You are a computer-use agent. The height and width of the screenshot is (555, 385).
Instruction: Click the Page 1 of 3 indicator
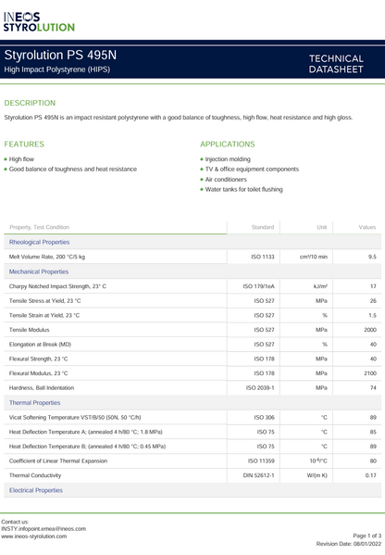tap(367, 536)
